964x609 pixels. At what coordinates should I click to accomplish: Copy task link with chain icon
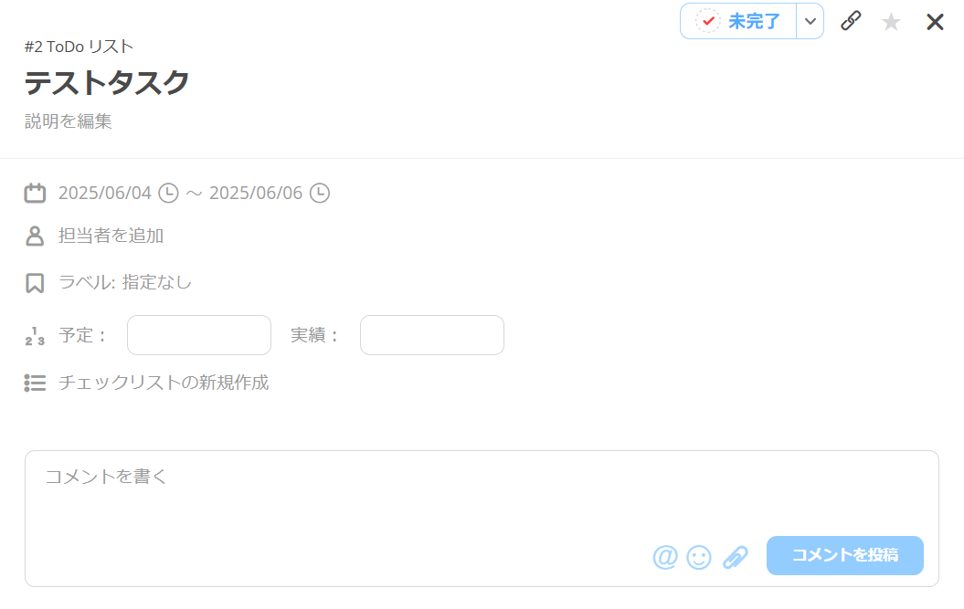pos(851,21)
